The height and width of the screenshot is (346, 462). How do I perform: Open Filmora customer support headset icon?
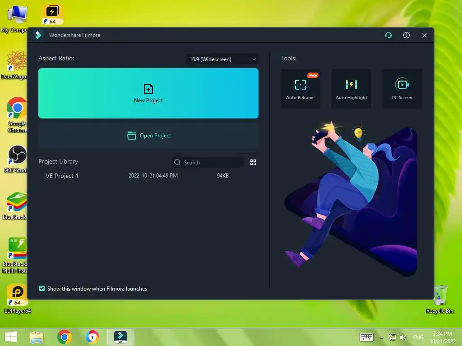pos(388,35)
